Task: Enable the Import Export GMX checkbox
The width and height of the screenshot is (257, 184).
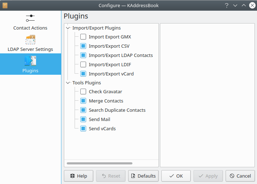Action: 83,37
